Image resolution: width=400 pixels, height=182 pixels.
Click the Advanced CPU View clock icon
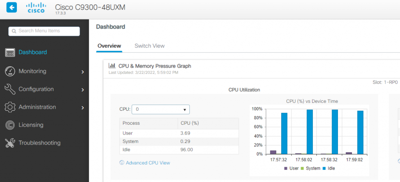(122, 163)
